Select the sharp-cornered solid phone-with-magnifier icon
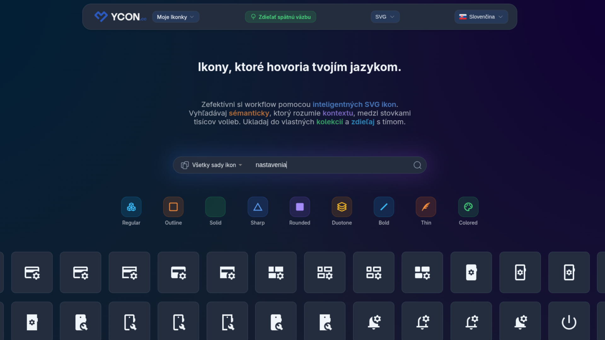Image resolution: width=605 pixels, height=340 pixels. click(325, 322)
